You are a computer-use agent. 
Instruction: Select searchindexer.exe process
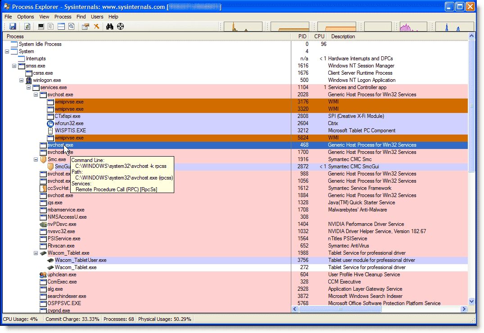(x=67, y=296)
